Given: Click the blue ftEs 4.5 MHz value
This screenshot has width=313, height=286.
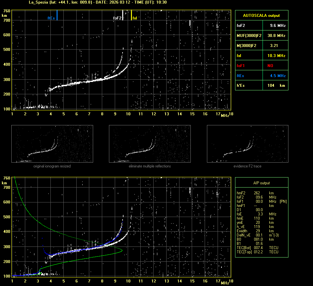Looking at the screenshot, I should click(277, 75).
